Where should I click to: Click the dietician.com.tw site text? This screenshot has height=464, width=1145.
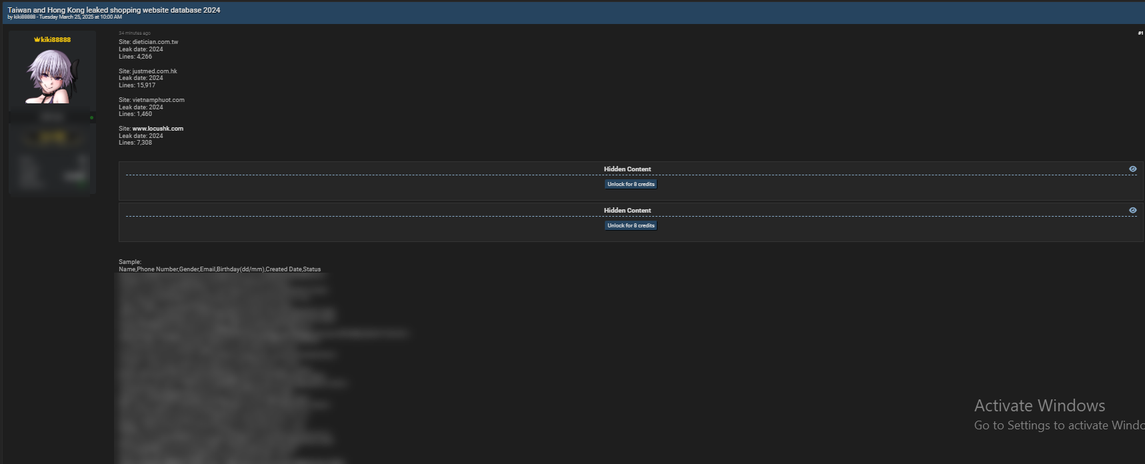155,42
